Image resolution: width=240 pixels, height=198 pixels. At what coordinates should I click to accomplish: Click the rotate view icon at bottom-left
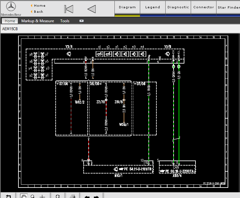click(x=9, y=196)
